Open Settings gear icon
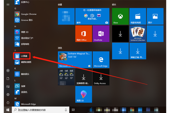 [8, 95]
